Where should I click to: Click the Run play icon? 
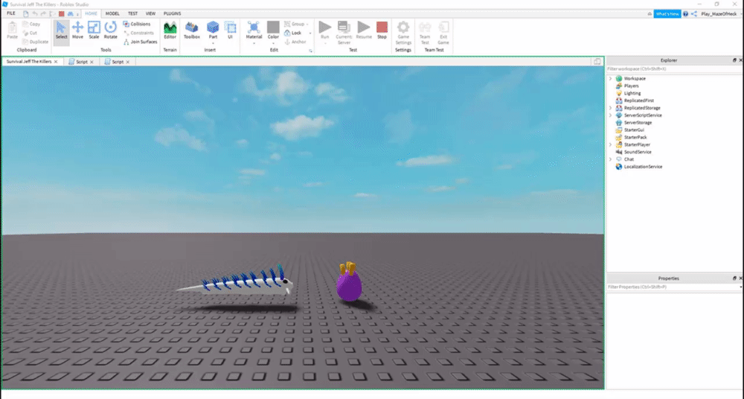[x=325, y=28]
